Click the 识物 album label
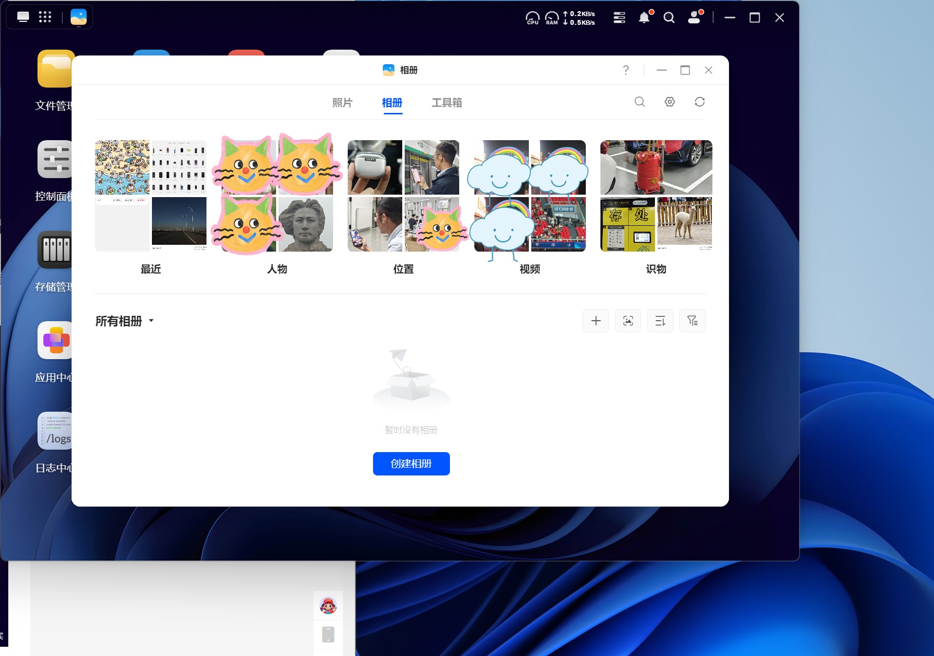The image size is (934, 656). coord(656,269)
